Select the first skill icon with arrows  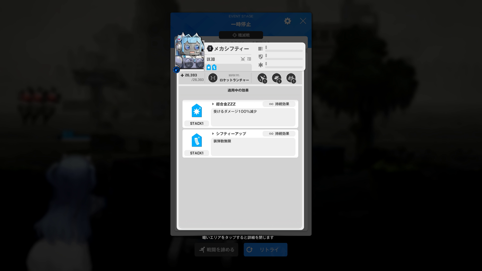(x=262, y=78)
